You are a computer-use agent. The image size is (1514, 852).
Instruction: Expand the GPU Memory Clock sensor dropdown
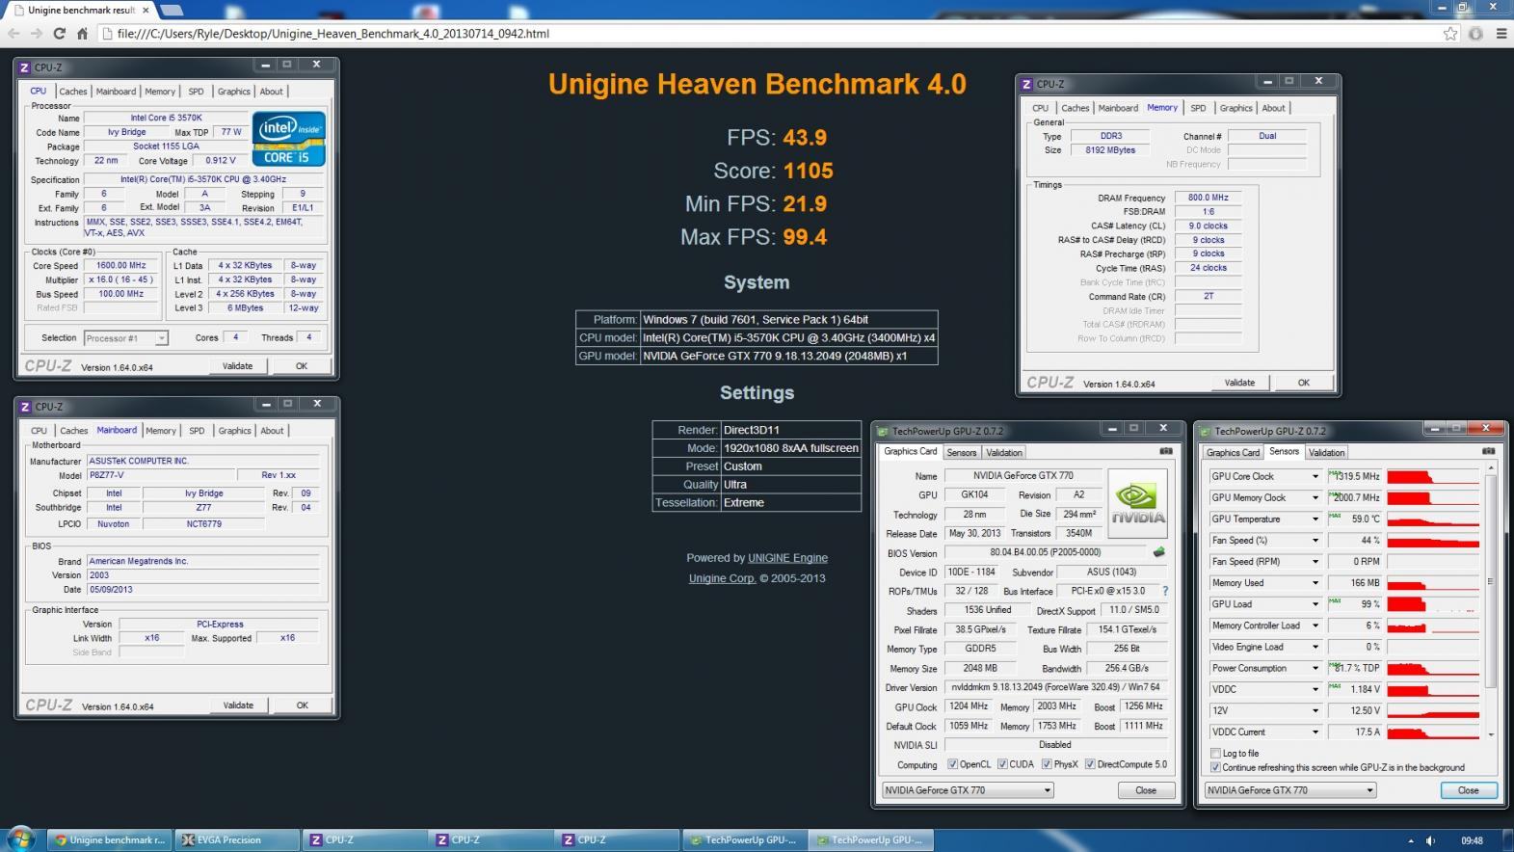1315,497
